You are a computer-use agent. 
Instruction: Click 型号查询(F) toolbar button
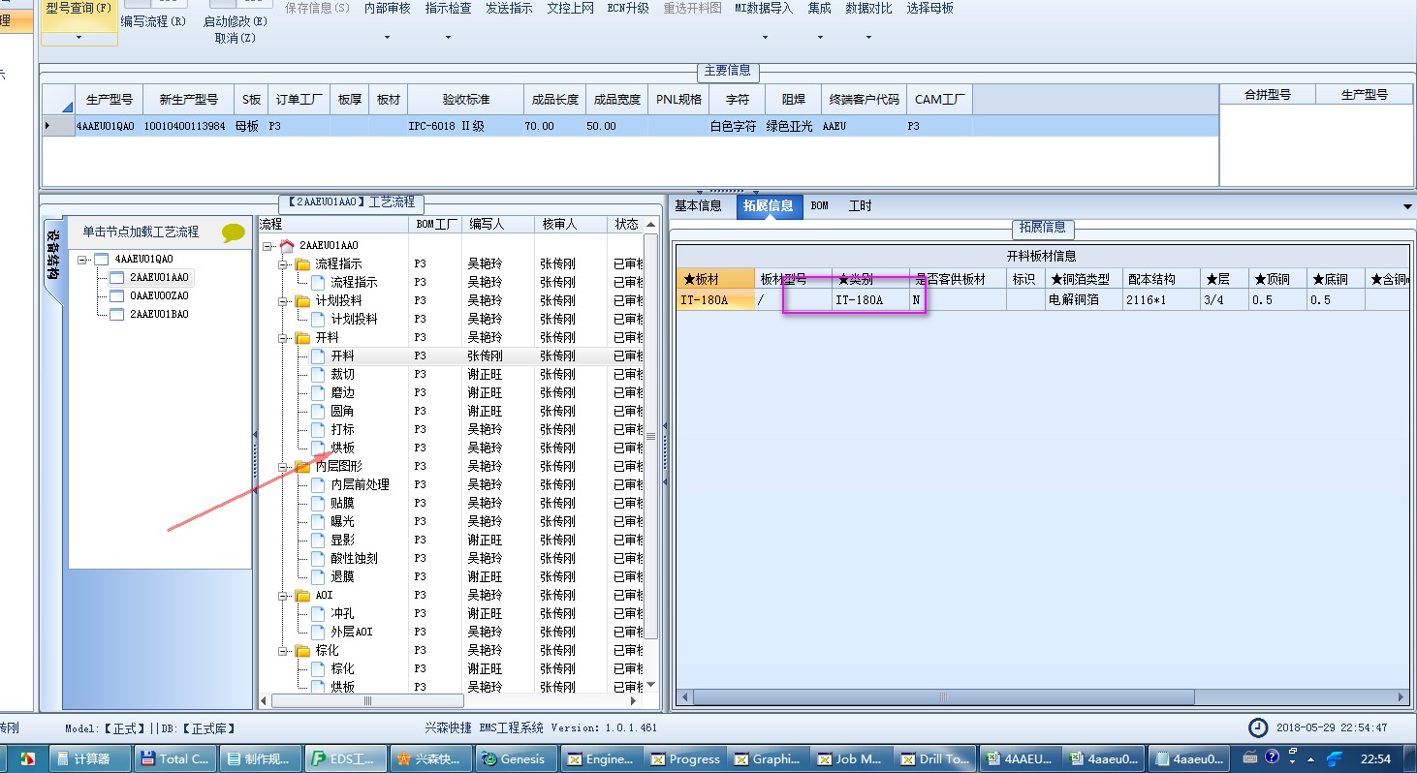click(79, 9)
